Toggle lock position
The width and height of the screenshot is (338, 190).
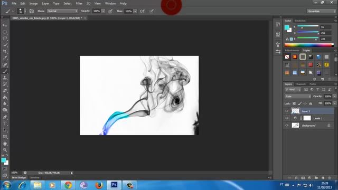(305, 103)
